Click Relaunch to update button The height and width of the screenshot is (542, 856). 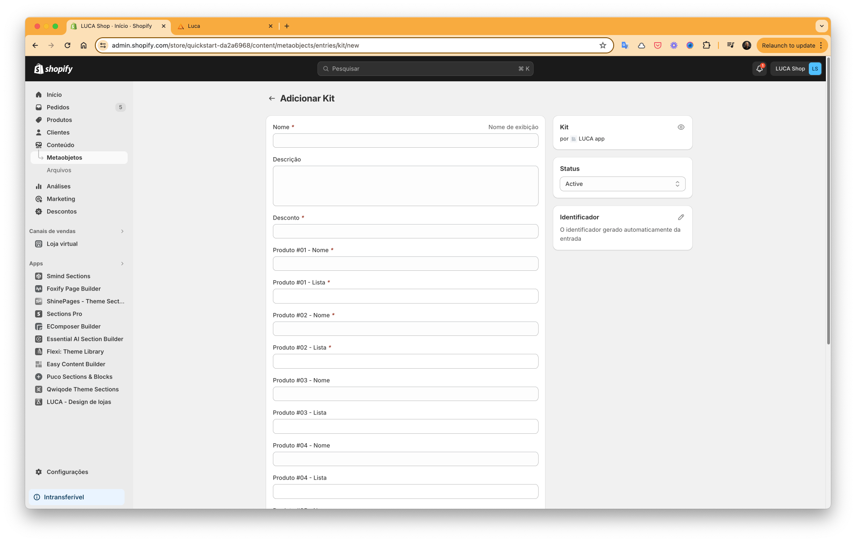pyautogui.click(x=788, y=45)
